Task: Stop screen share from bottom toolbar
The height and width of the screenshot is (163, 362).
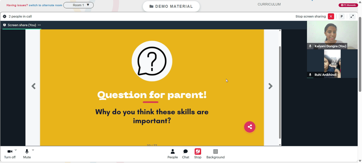Action: click(x=198, y=154)
